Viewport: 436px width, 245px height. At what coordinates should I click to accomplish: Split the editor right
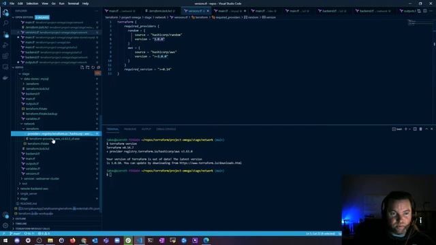coord(425,11)
